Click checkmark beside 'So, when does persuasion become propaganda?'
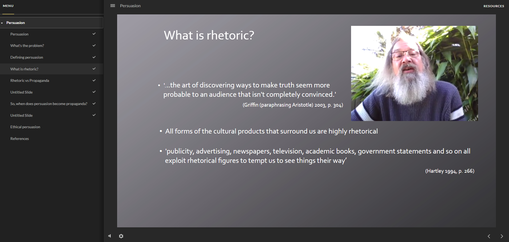The height and width of the screenshot is (242, 509). (94, 103)
